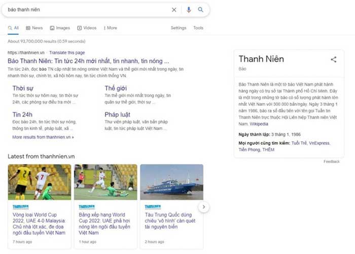
Task: Share the Thanh Niên knowledge panel
Action: [x=334, y=59]
